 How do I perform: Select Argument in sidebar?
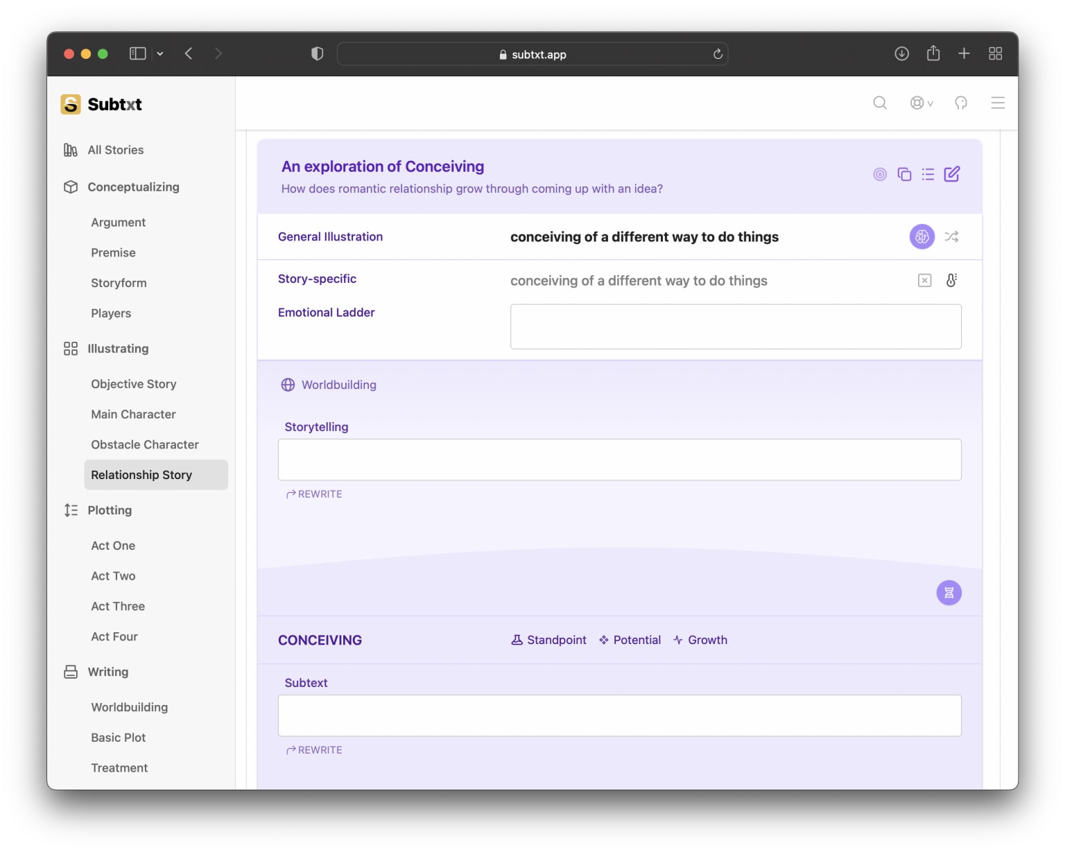point(119,223)
